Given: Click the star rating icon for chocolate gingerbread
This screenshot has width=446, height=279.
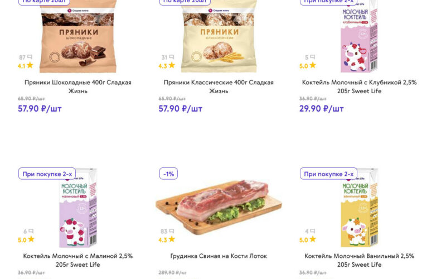Looking at the screenshot, I should coord(30,65).
